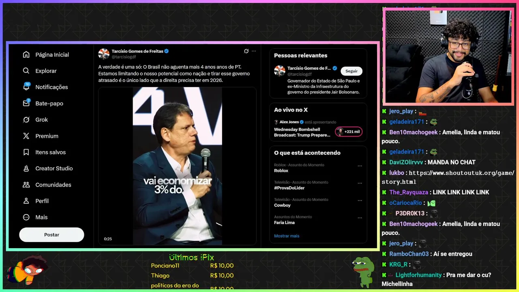Select Notificações menu label
The height and width of the screenshot is (292, 519).
pos(51,87)
